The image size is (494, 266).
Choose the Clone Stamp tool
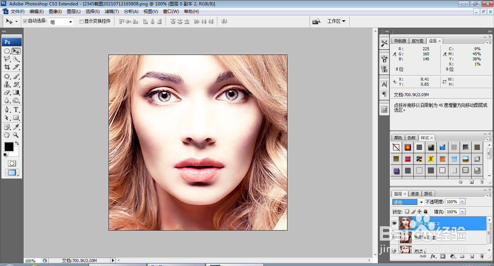click(x=7, y=85)
